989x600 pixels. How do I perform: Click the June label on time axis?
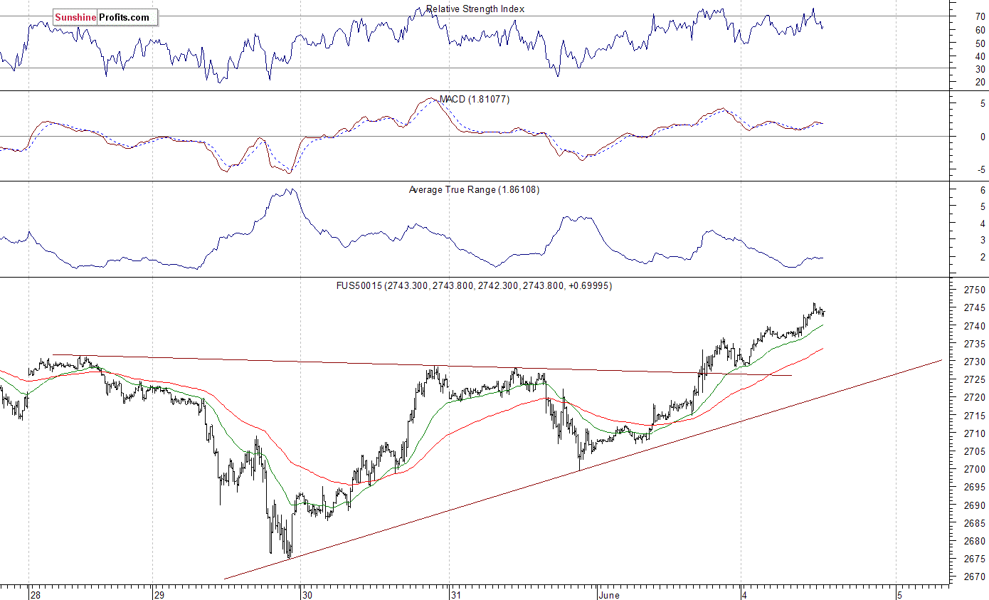[609, 594]
